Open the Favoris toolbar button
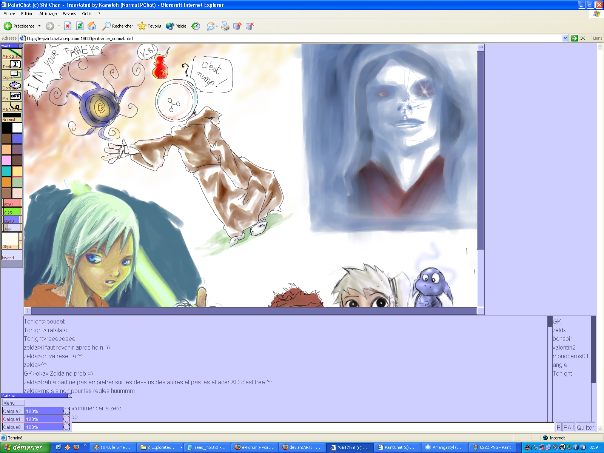Image resolution: width=604 pixels, height=453 pixels. (x=149, y=26)
